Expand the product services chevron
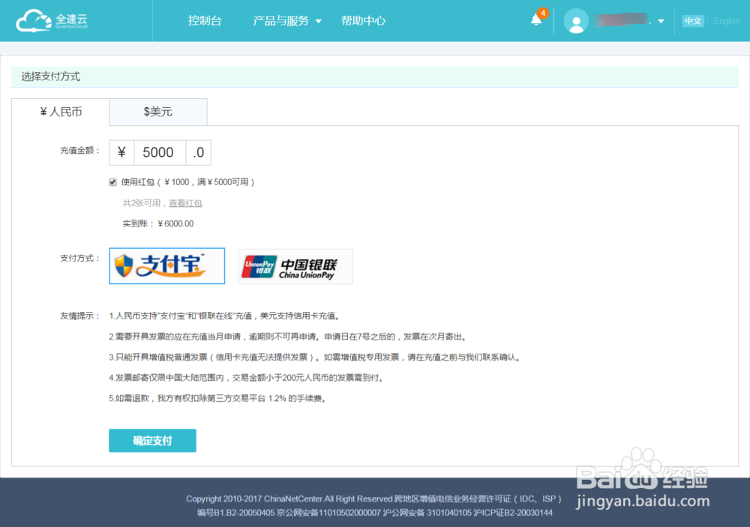750x527 pixels. pyautogui.click(x=318, y=21)
